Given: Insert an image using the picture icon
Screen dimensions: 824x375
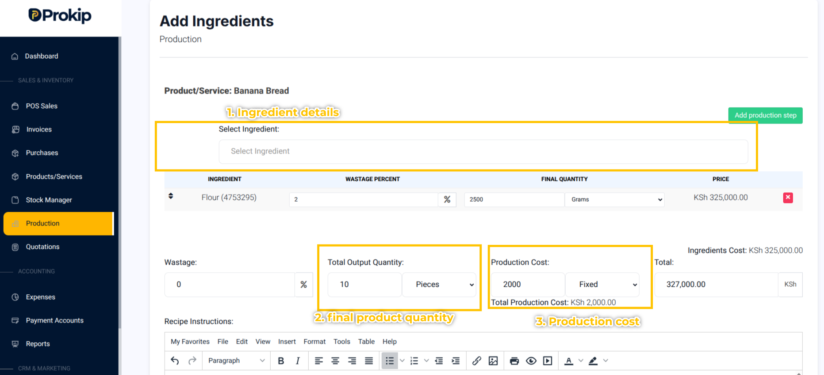Looking at the screenshot, I should click(x=493, y=361).
